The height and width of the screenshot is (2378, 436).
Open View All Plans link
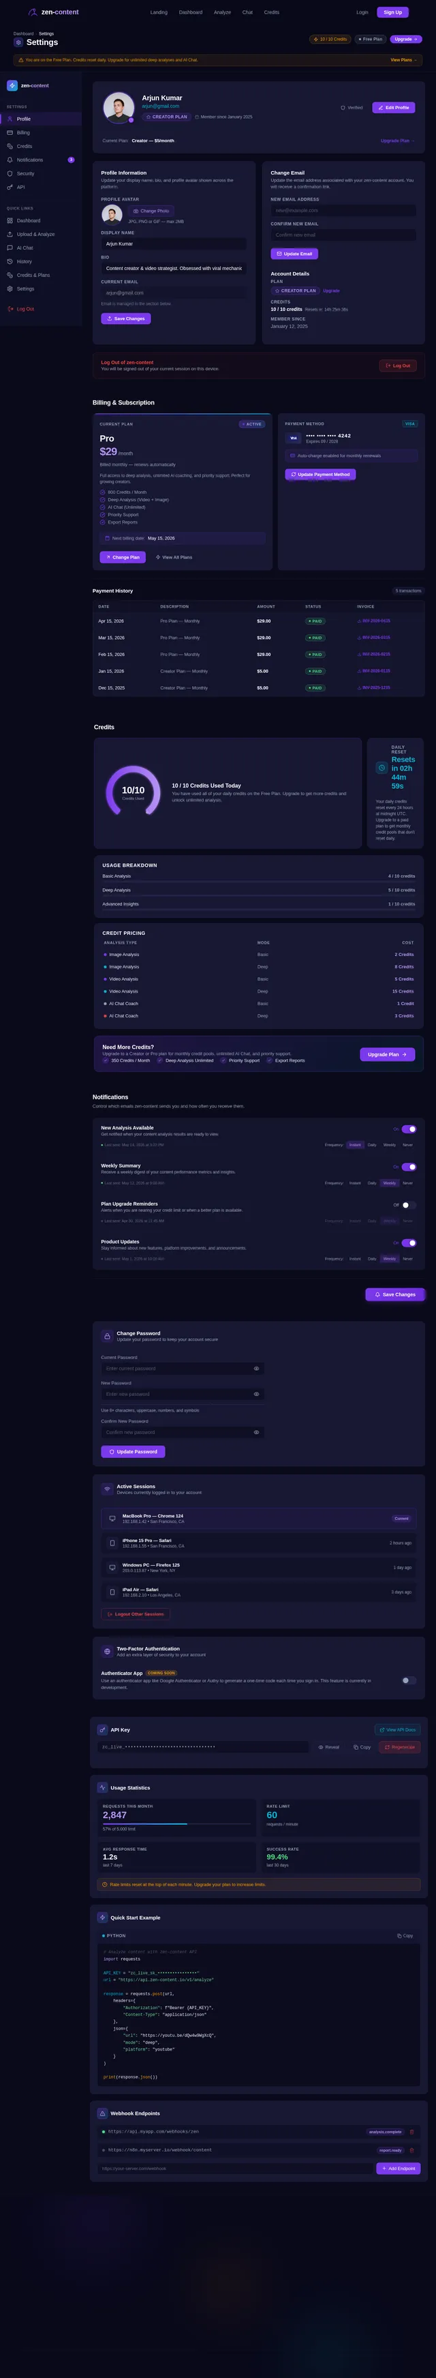coord(174,558)
